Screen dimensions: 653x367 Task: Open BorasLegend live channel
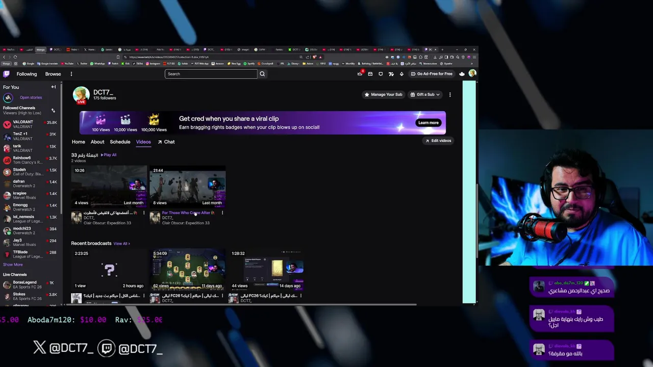30,284
